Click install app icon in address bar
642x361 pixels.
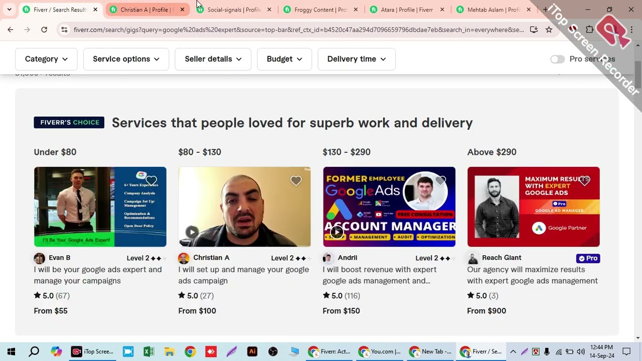tap(534, 30)
